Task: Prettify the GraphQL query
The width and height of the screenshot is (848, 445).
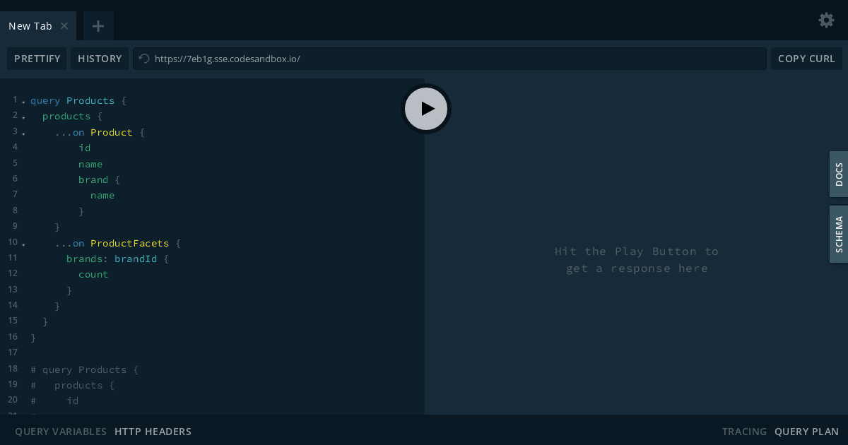Action: [37, 58]
